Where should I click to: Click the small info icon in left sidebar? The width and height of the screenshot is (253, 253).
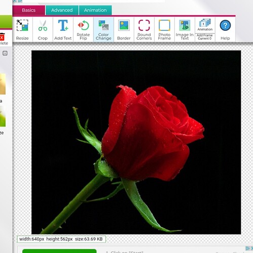[5, 53]
